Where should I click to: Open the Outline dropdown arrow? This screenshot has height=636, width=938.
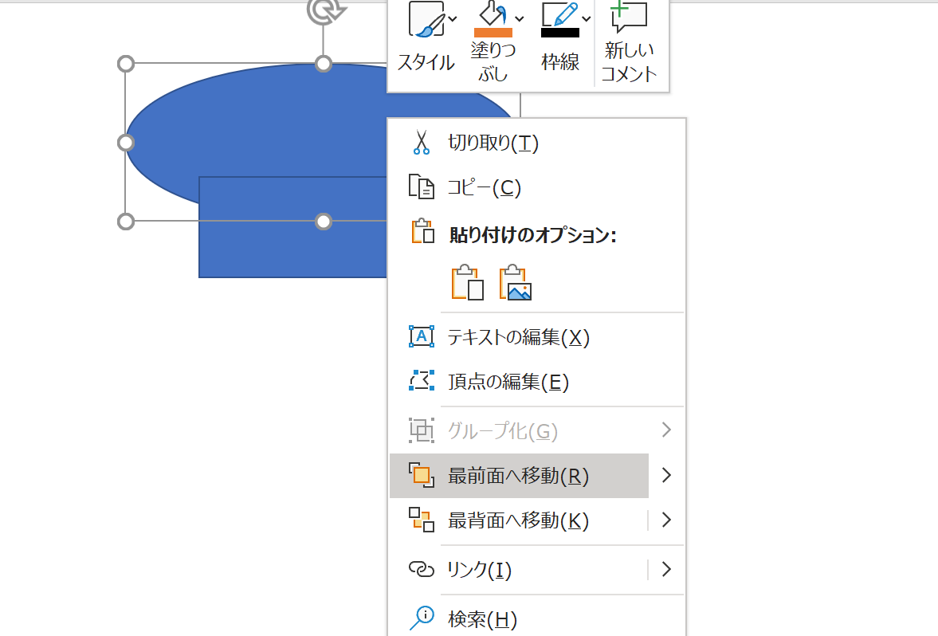587,19
